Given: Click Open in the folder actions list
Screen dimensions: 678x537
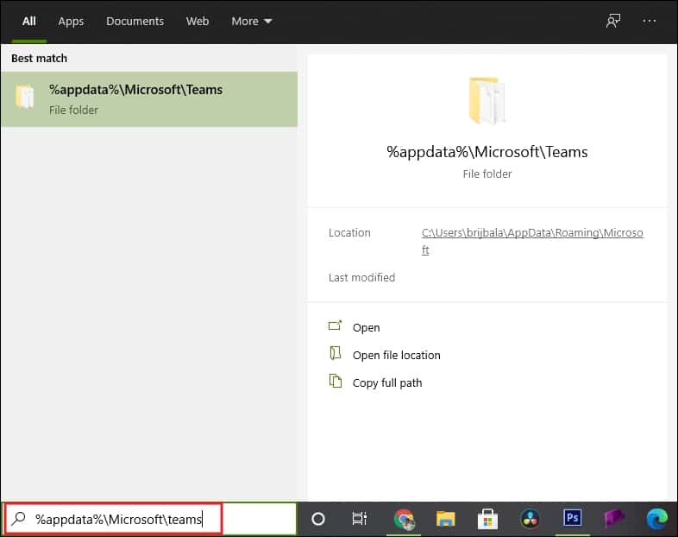Looking at the screenshot, I should pos(366,327).
